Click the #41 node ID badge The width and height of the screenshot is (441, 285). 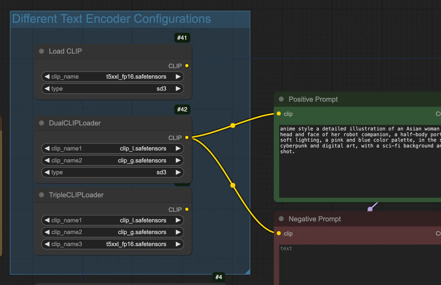coord(182,38)
